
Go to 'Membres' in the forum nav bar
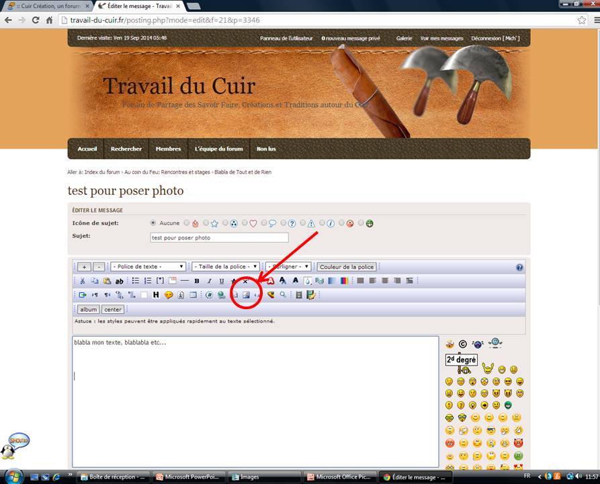tap(168, 149)
